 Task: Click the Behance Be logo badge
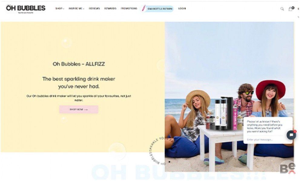(288, 168)
